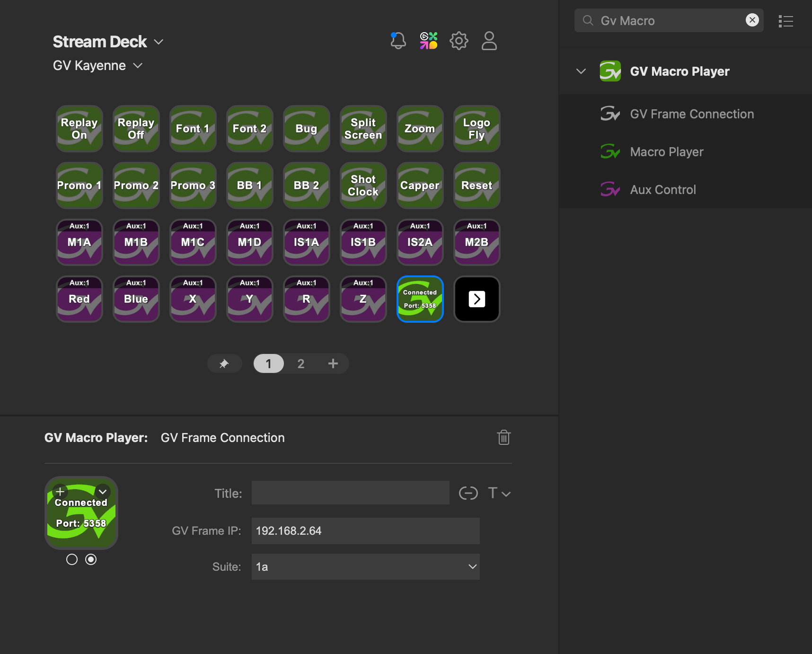812x654 pixels.
Task: Switch to page 1
Action: (269, 363)
